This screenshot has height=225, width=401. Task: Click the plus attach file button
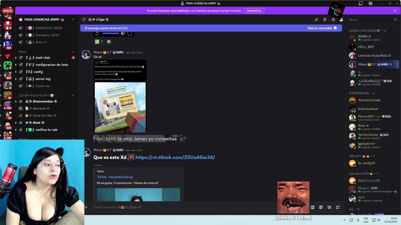click(86, 207)
